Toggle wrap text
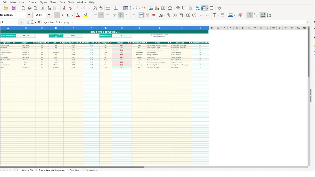Screen dimensions: 315x177 [134, 15]
